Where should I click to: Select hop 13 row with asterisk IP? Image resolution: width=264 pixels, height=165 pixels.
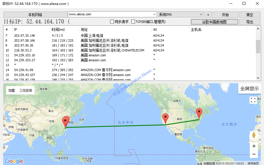pos(130,65)
